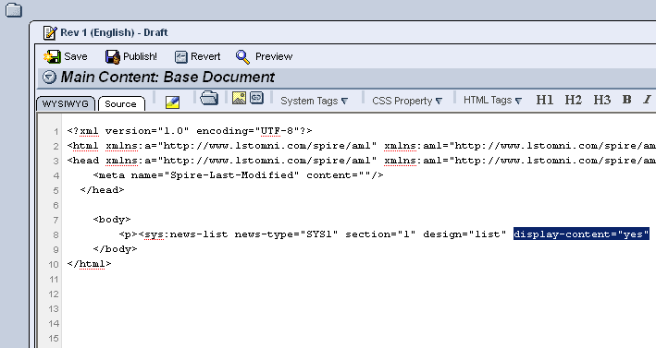Image resolution: width=656 pixels, height=348 pixels.
Task: Click the insert link icon
Action: point(256,98)
